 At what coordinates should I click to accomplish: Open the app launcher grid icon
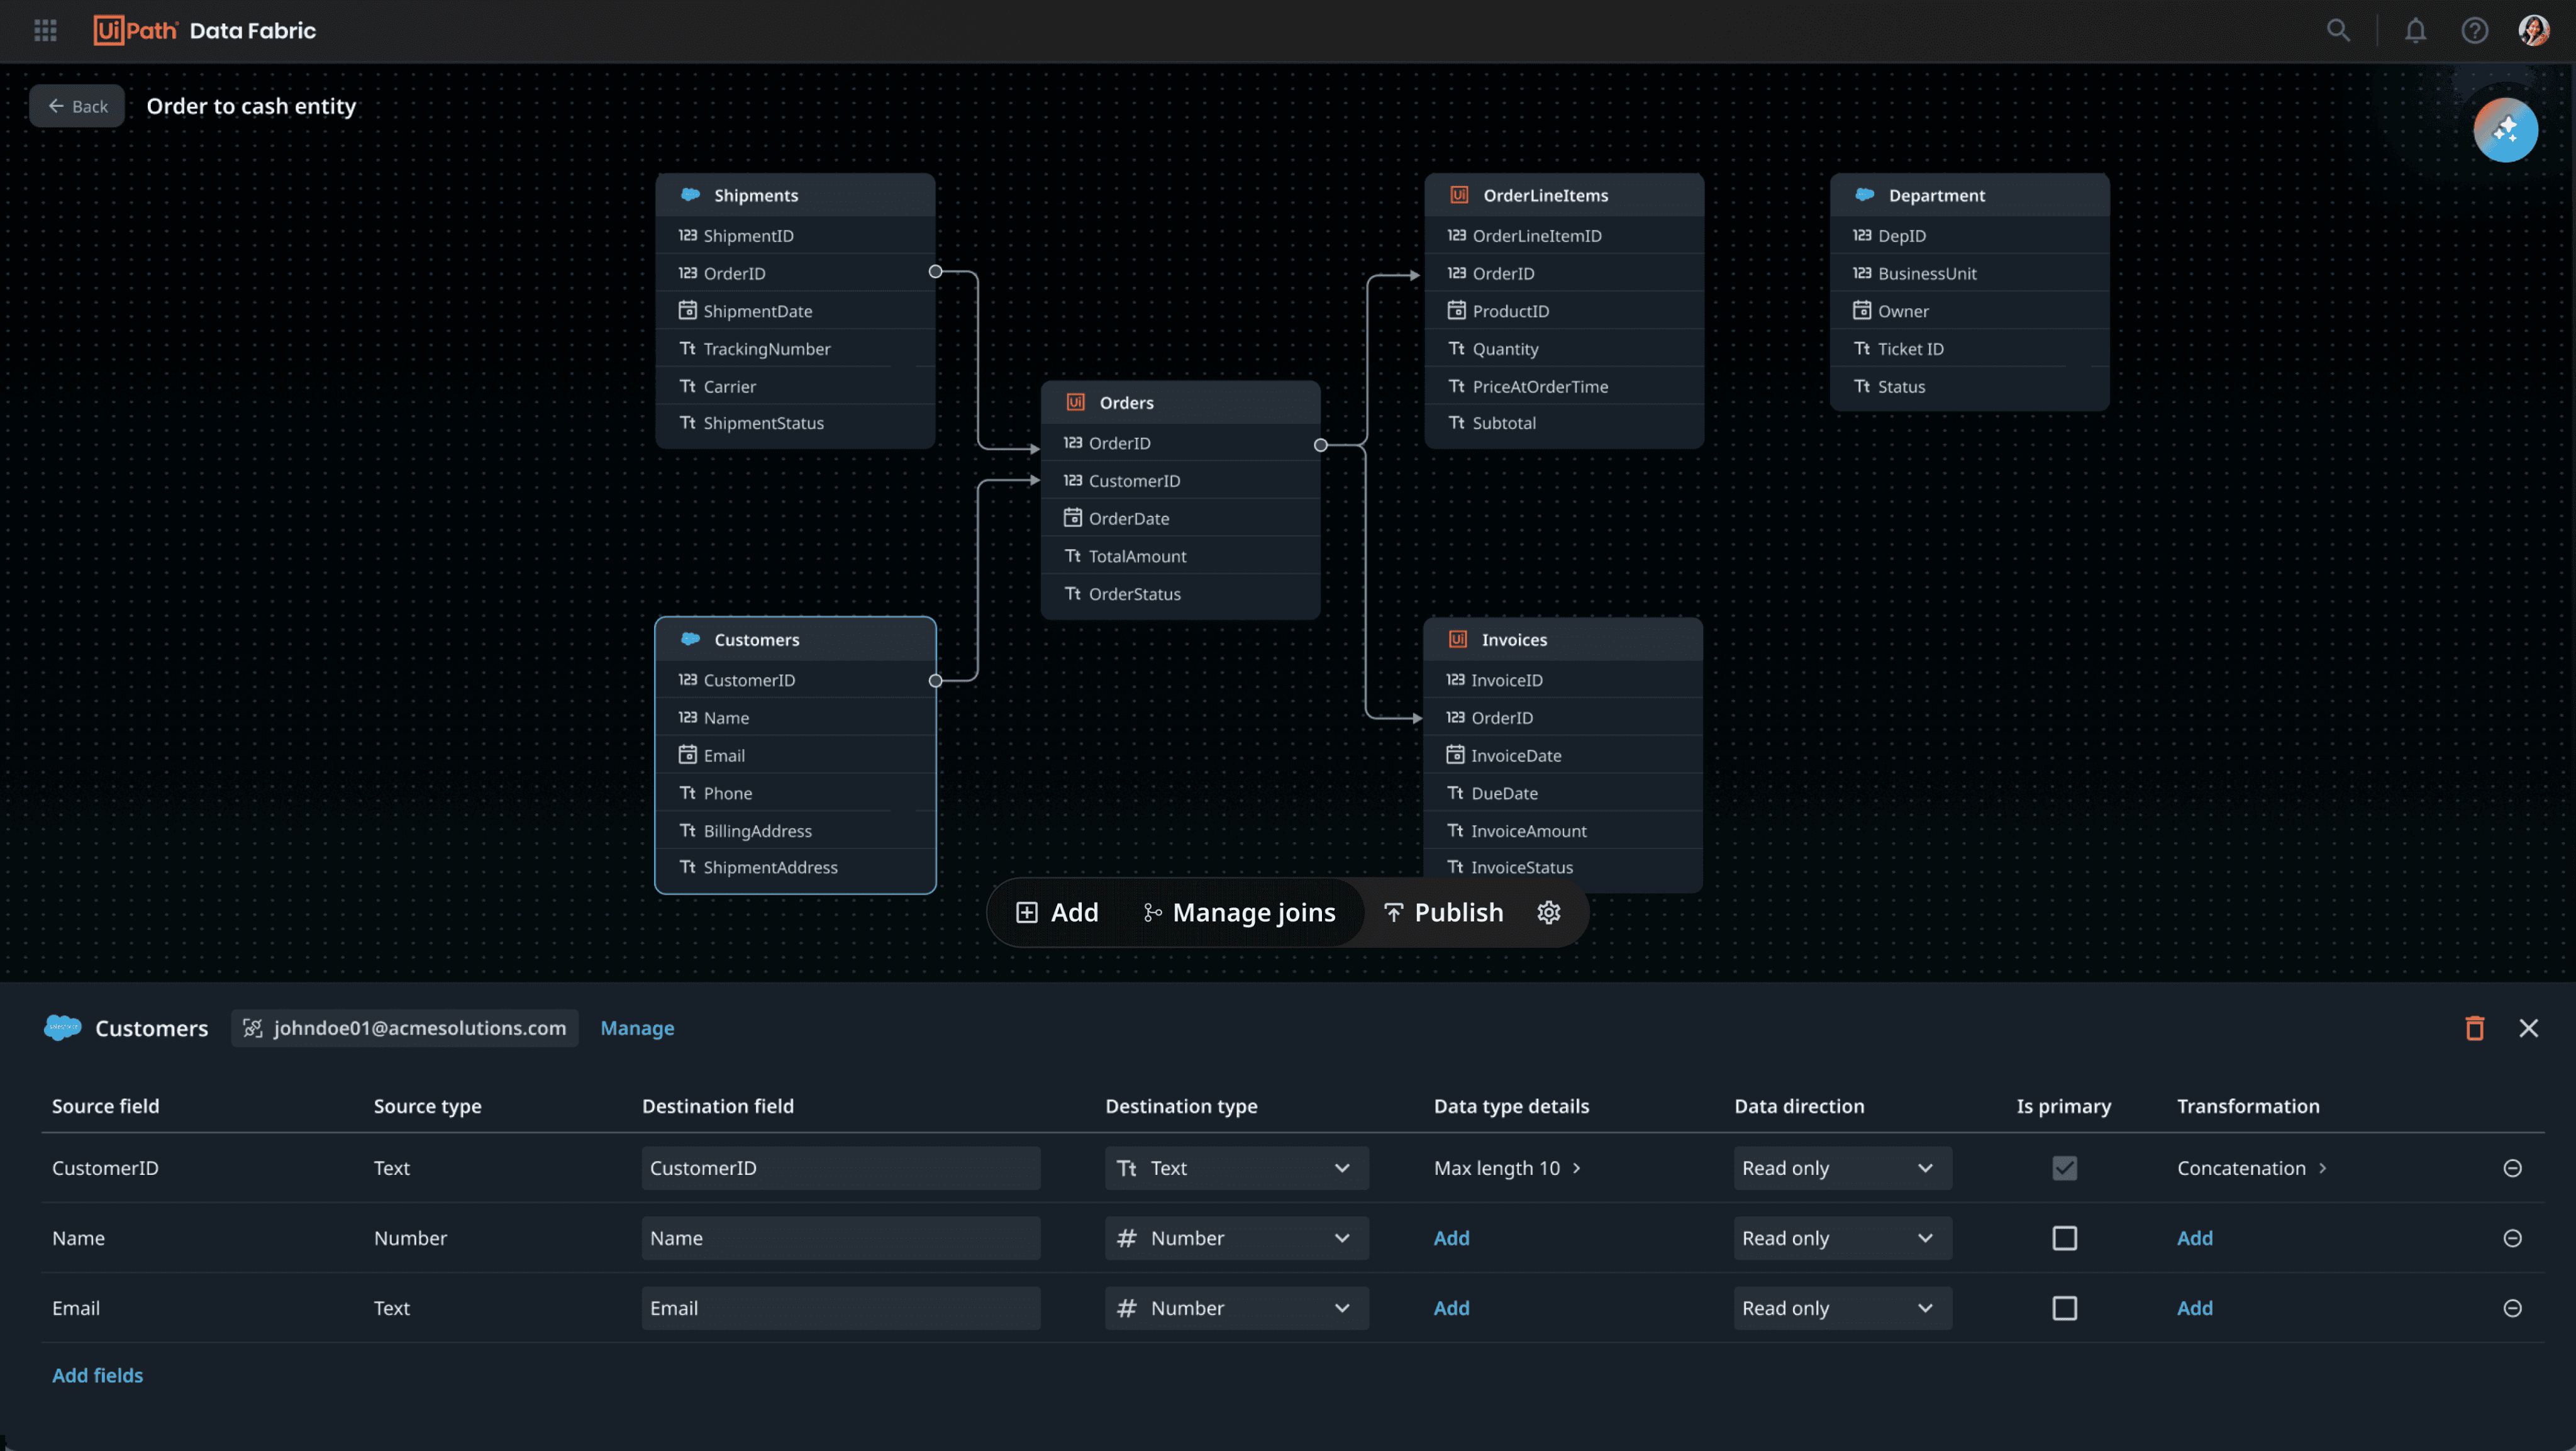point(45,30)
